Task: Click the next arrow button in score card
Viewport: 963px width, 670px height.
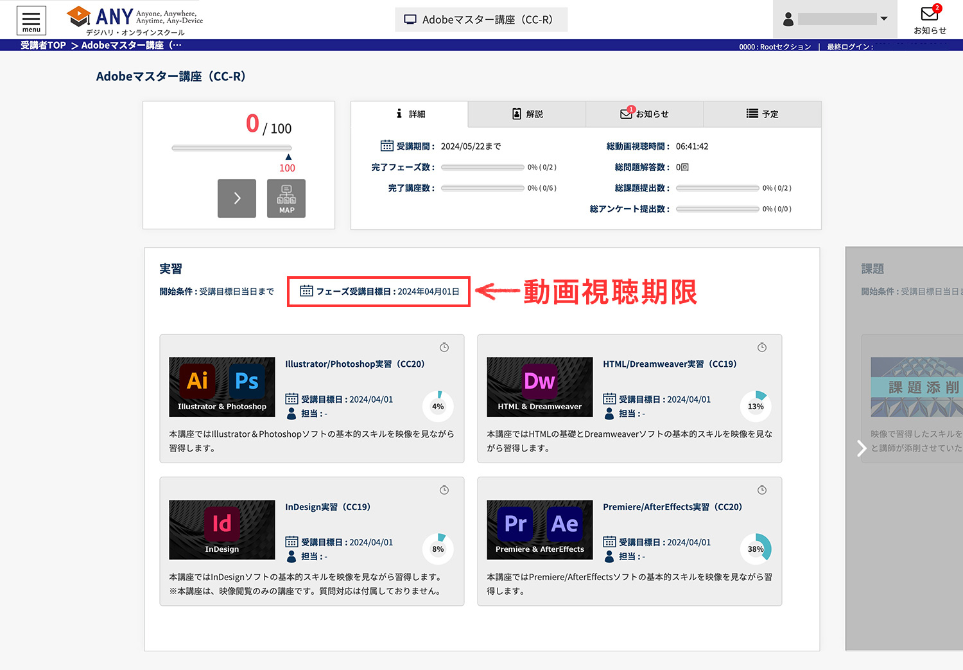Action: pyautogui.click(x=237, y=198)
